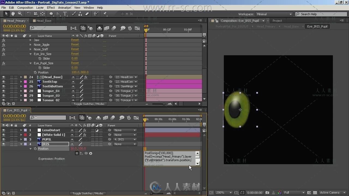
Task: Select the Selection arrow tool
Action: pos(7,14)
